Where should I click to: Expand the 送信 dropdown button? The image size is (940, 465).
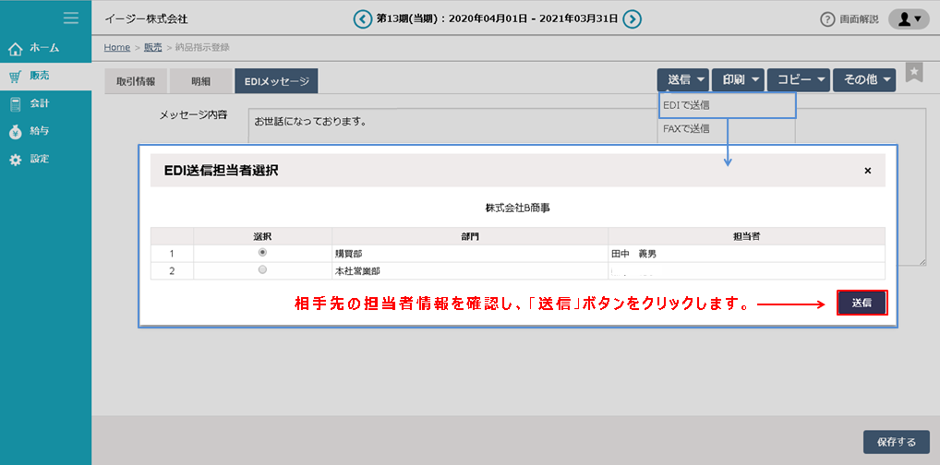tap(683, 80)
